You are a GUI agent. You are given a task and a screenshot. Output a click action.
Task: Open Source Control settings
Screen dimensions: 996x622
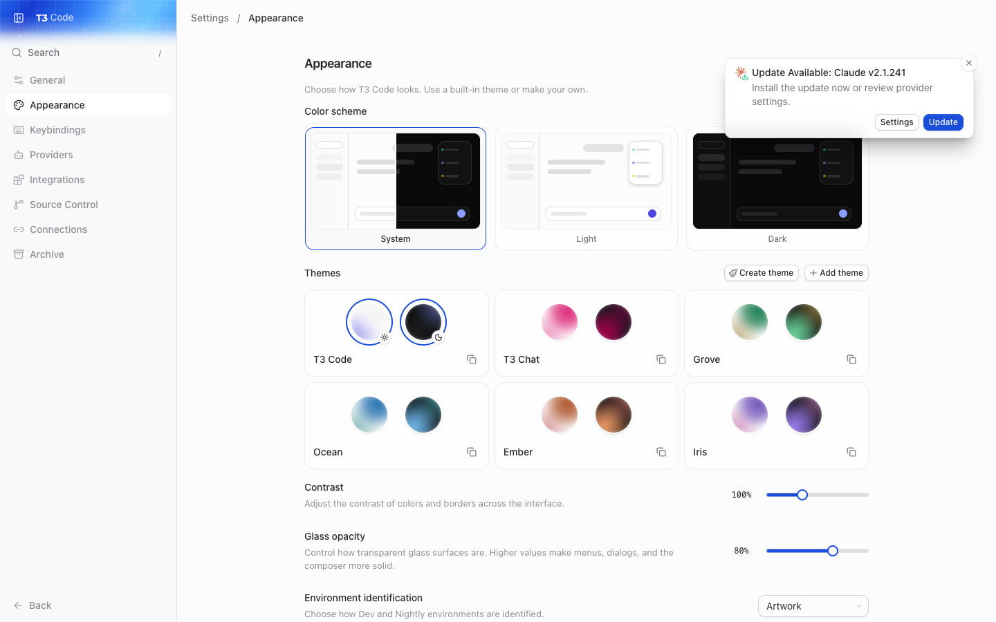(x=89, y=205)
